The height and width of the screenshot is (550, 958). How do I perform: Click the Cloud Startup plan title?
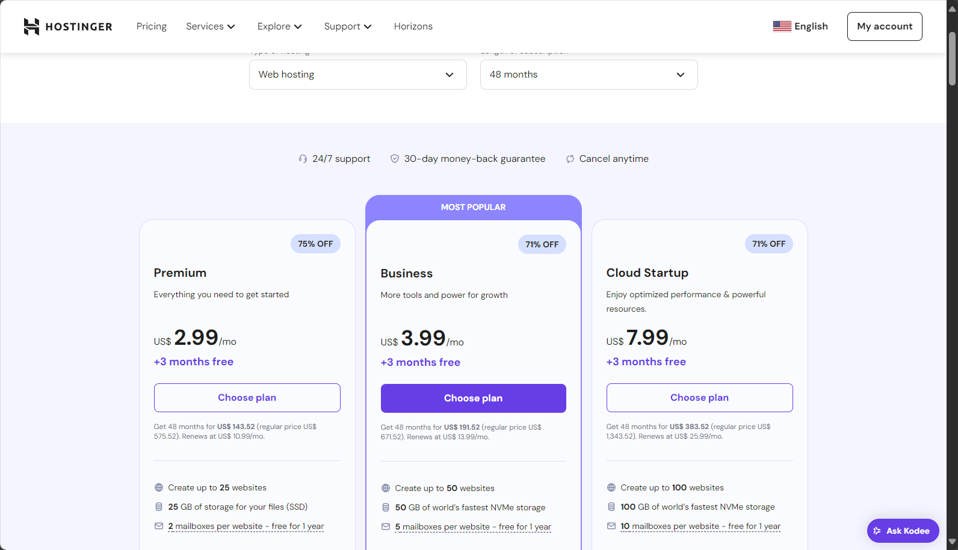coord(647,273)
